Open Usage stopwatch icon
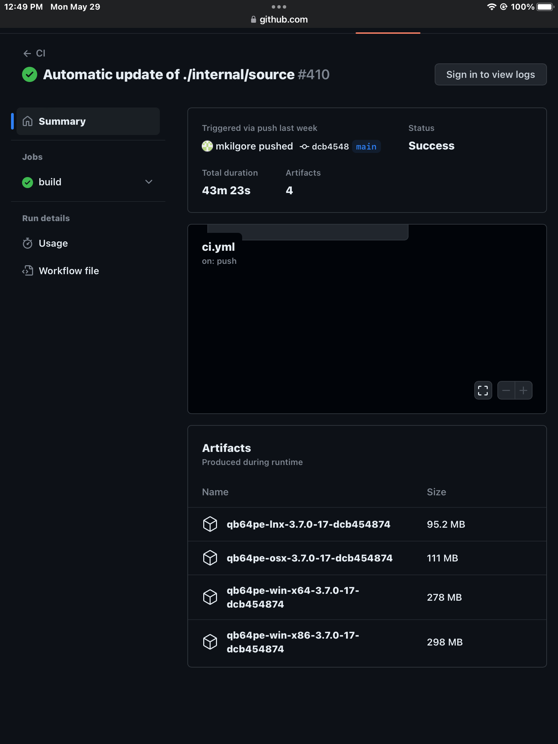The image size is (558, 744). [28, 243]
